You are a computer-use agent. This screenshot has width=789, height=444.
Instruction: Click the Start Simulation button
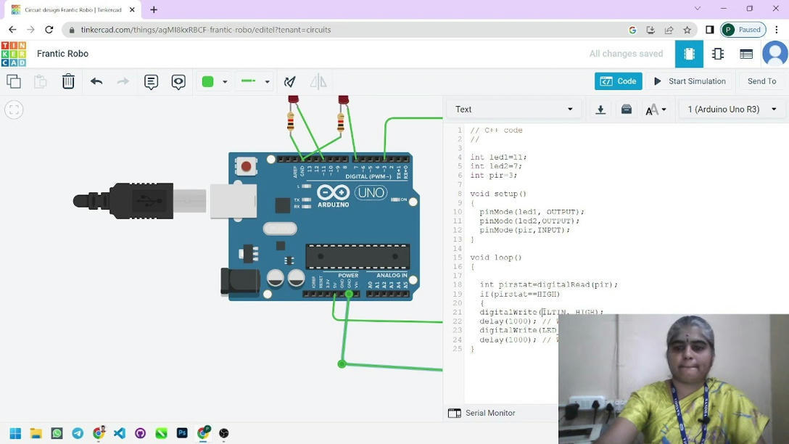[689, 81]
